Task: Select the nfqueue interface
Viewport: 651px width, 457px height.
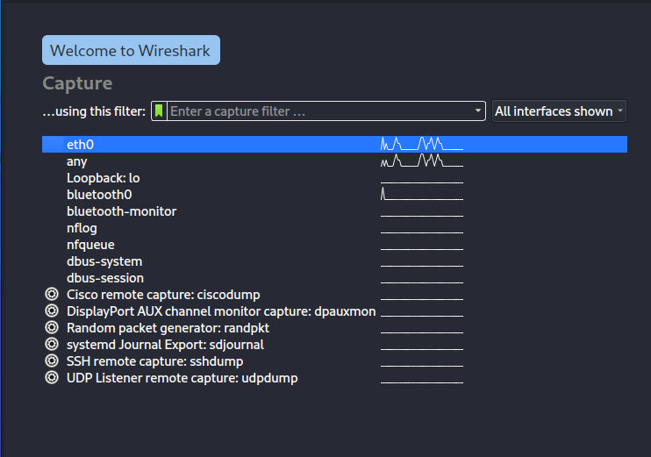Action: pyautogui.click(x=334, y=245)
